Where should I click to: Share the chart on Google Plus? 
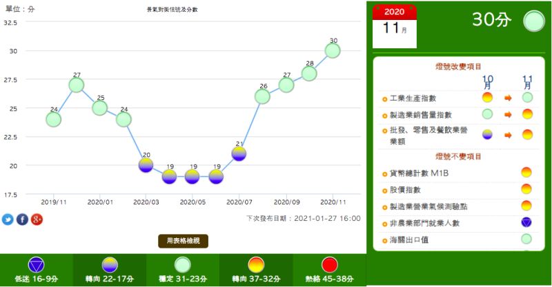point(37,220)
